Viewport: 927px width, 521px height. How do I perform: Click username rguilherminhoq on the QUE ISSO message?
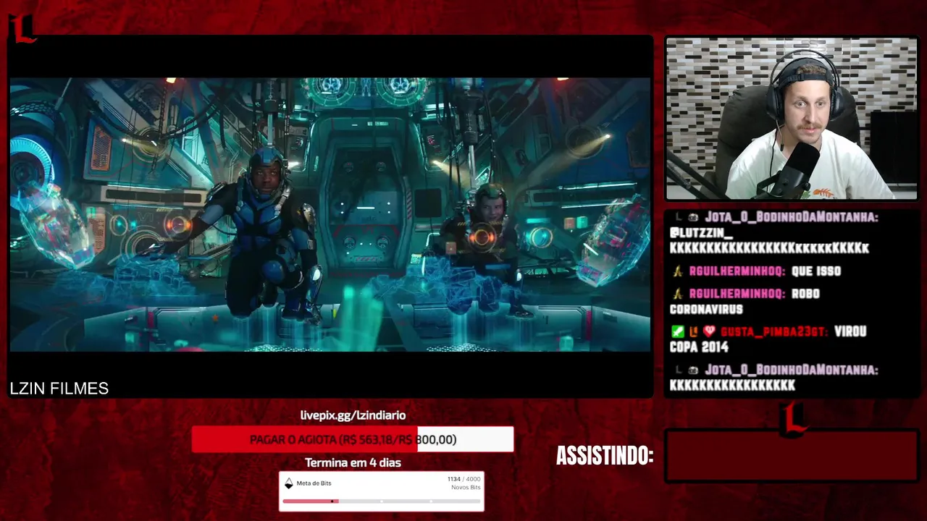tap(737, 271)
